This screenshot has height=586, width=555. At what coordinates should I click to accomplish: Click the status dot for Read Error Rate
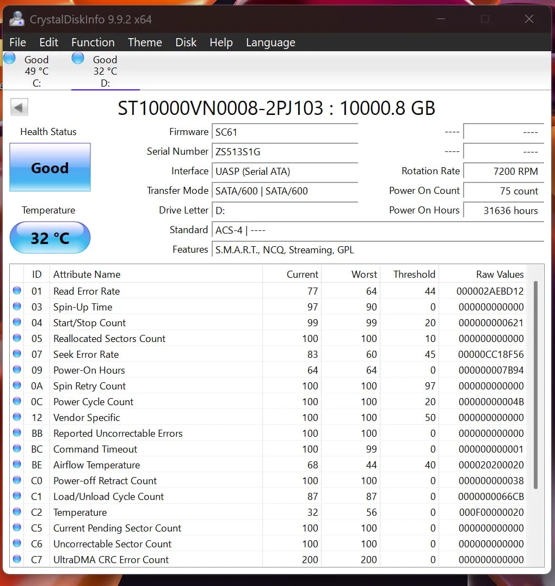click(17, 290)
